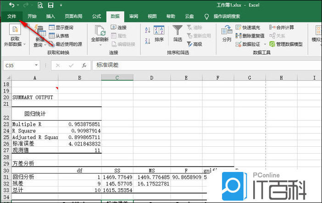Select row 26 header
Viewport: 322px width, 203px height.
coord(6,144)
